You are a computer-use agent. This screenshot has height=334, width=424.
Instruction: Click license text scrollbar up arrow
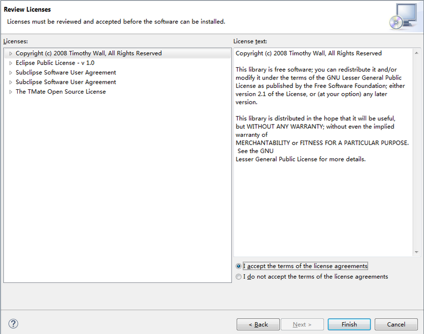[417, 53]
